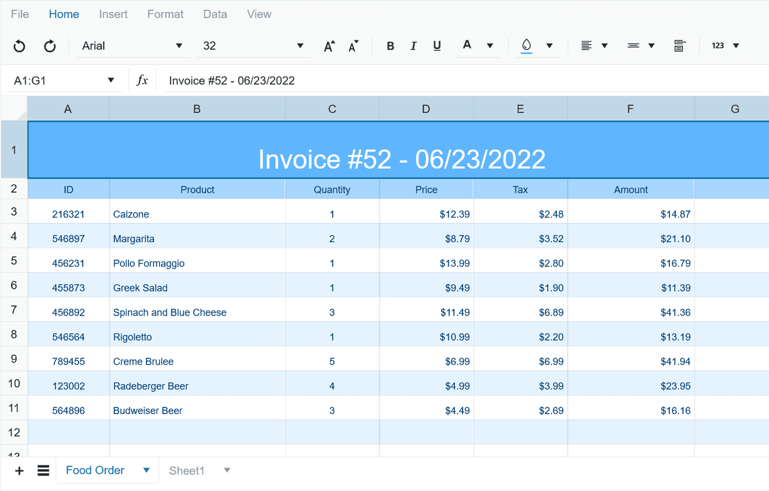Open Sheet1 tab dropdown arrow

click(x=227, y=471)
